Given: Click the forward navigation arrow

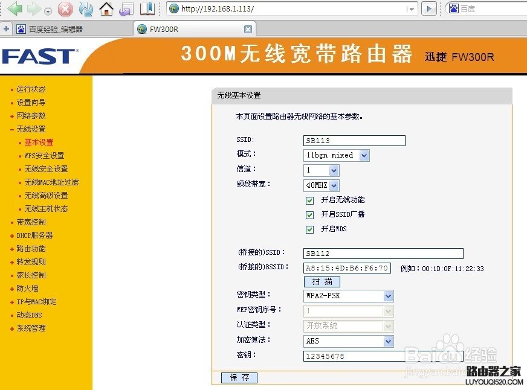Looking at the screenshot, I should tap(34, 8).
